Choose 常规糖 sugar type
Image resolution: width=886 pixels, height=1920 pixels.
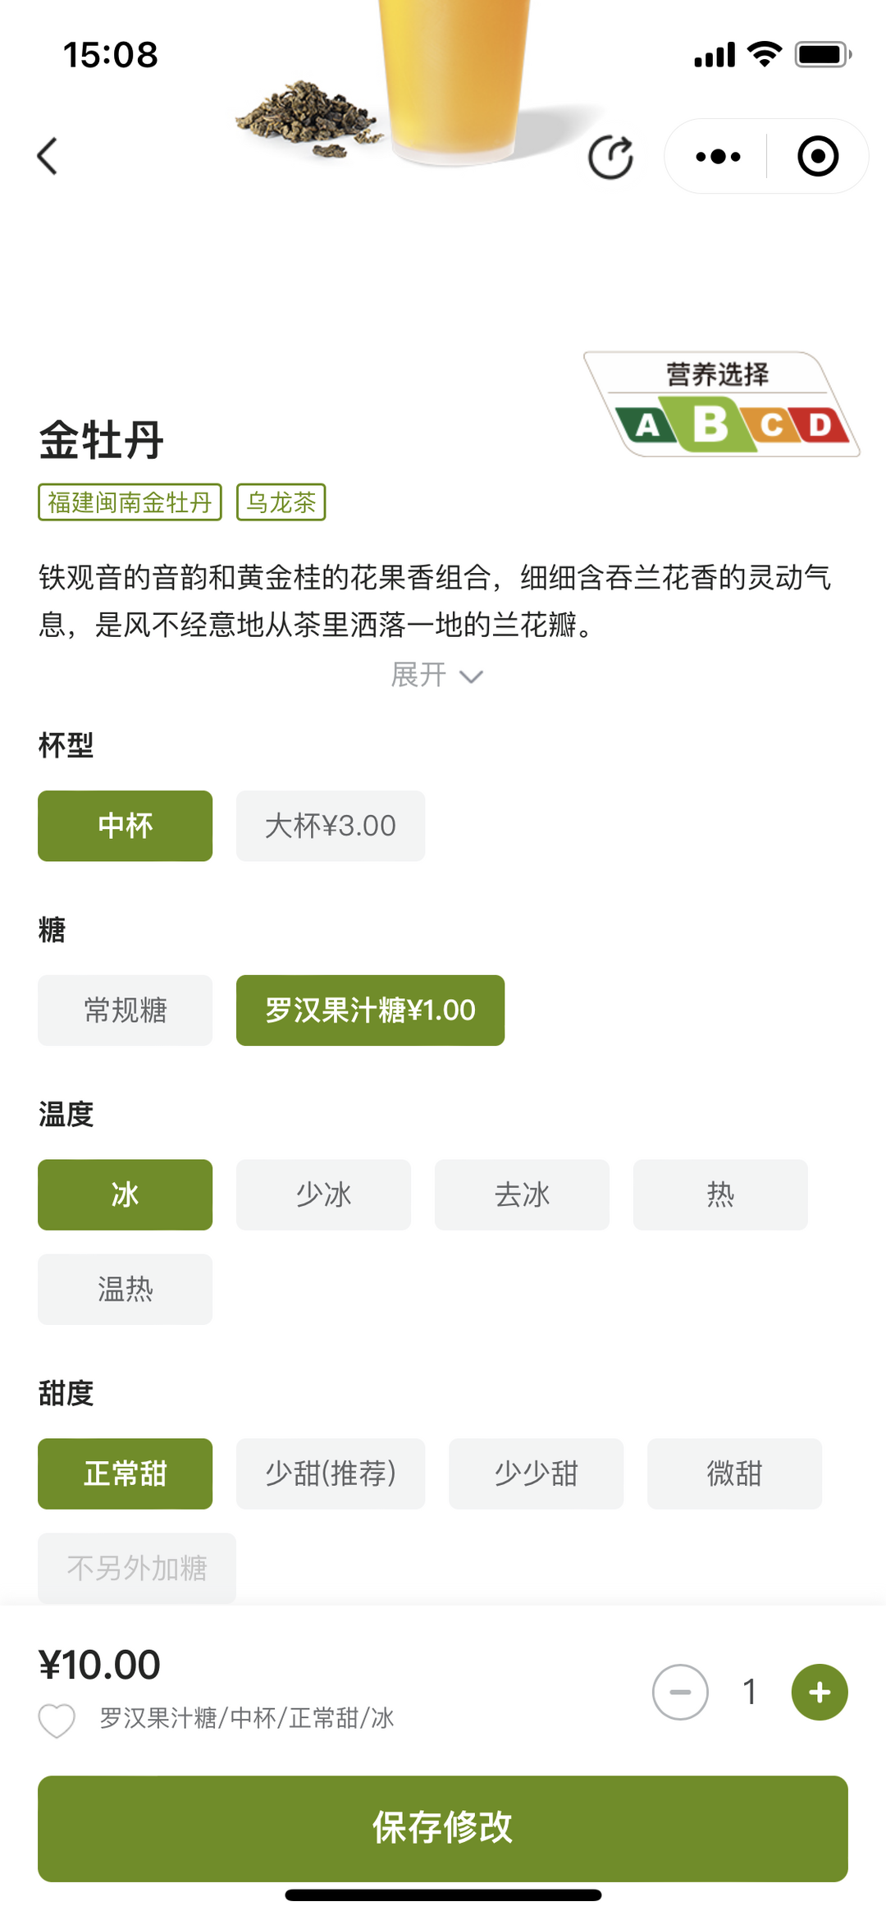126,1010
